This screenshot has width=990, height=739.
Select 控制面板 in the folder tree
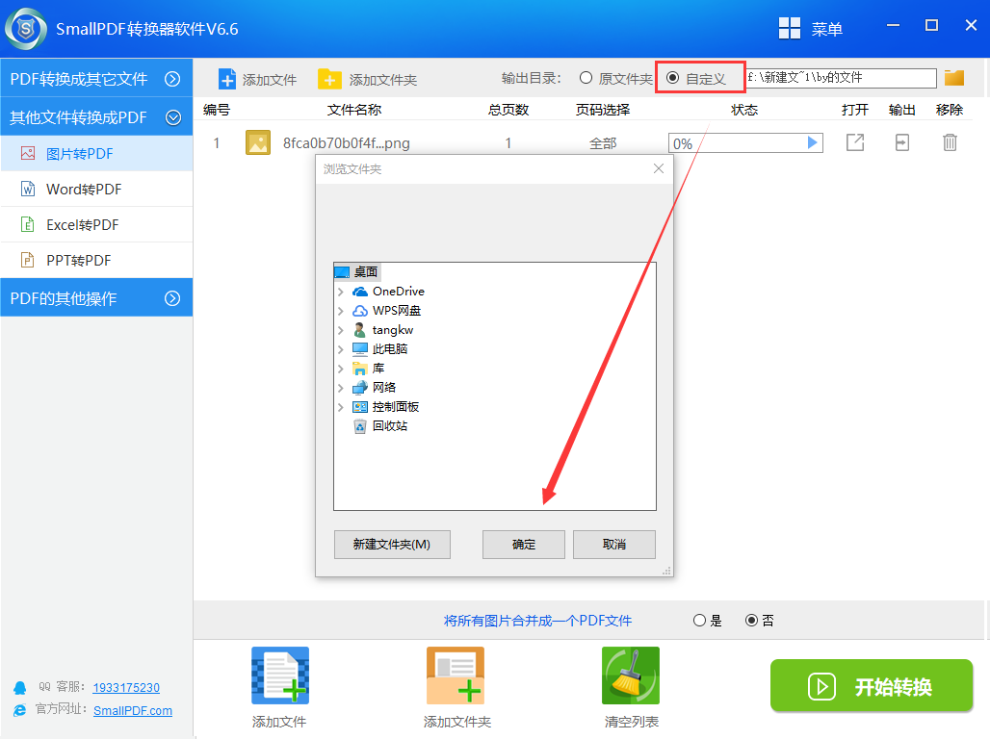tap(395, 407)
